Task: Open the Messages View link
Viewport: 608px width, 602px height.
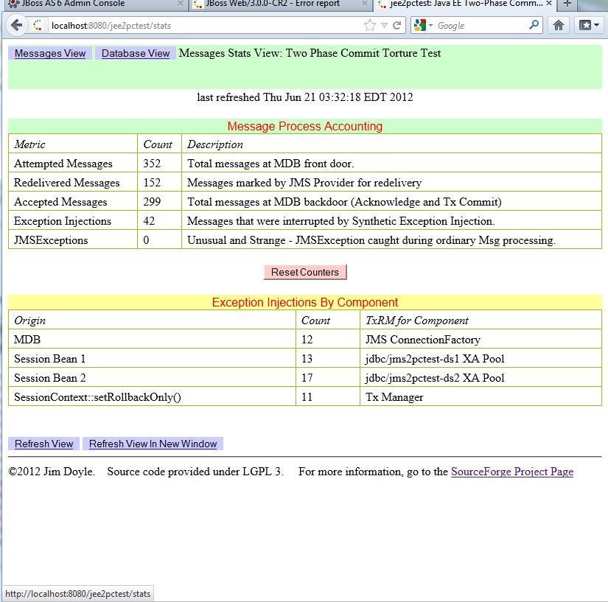Action: tap(49, 53)
